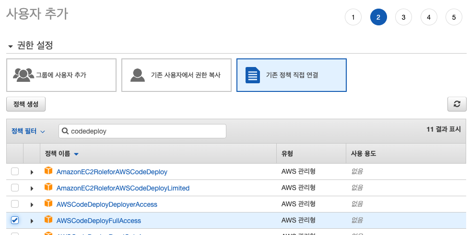Select wizard step 2 circle

tap(378, 17)
